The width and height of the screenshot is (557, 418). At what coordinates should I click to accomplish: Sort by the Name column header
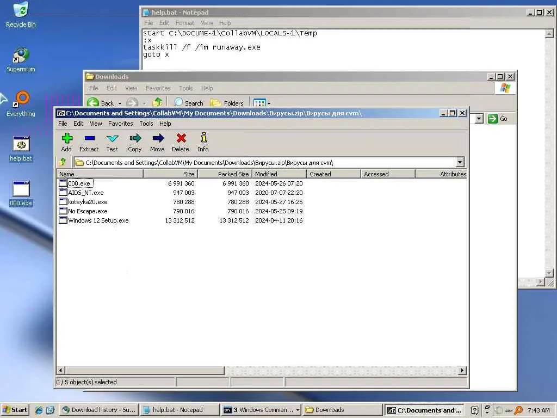click(x=100, y=174)
